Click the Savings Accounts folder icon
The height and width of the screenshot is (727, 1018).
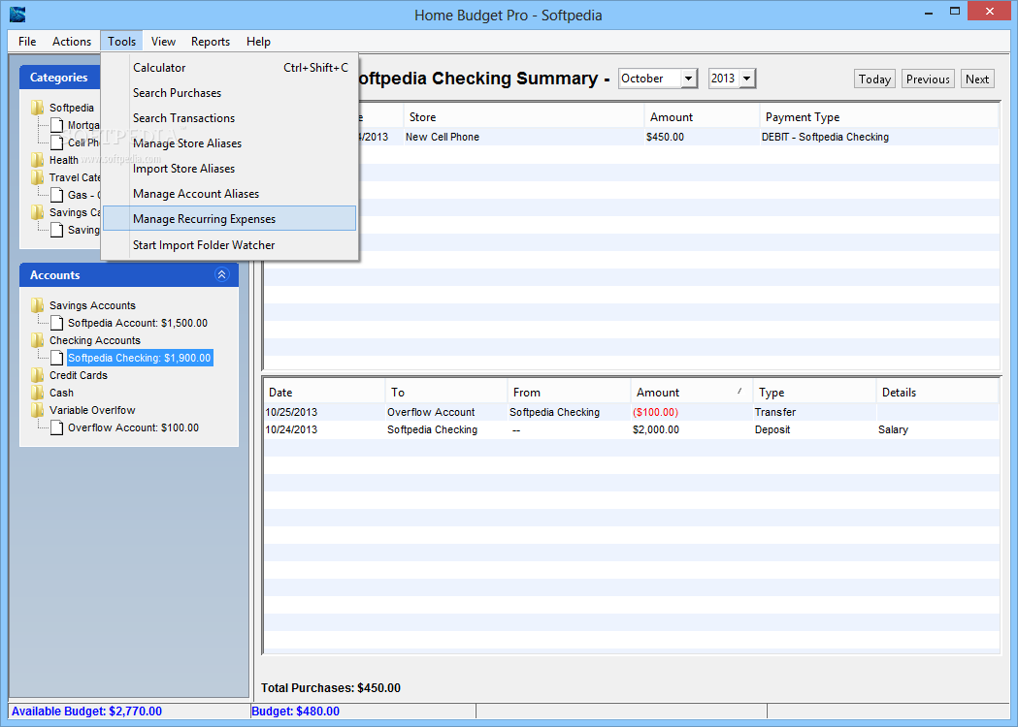coord(37,304)
